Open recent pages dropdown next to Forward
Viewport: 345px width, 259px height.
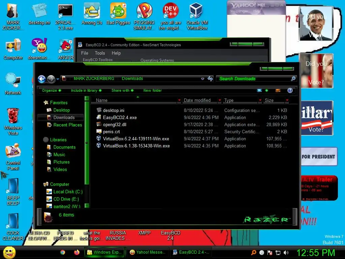pos(58,79)
